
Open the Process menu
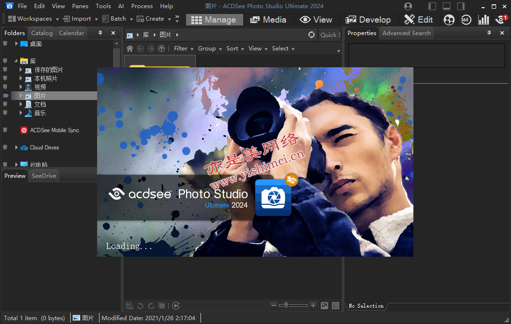[x=142, y=6]
